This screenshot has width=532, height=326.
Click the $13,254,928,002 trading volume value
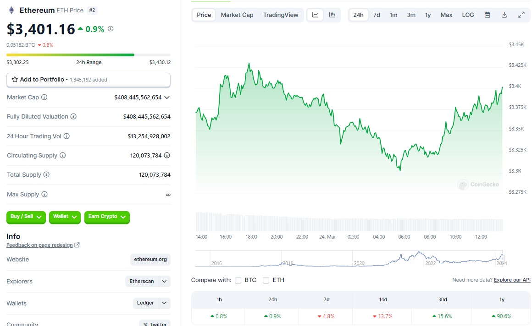(x=149, y=136)
